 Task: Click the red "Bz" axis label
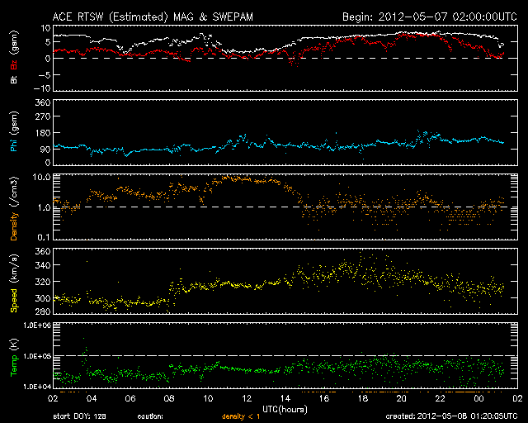[x=14, y=64]
